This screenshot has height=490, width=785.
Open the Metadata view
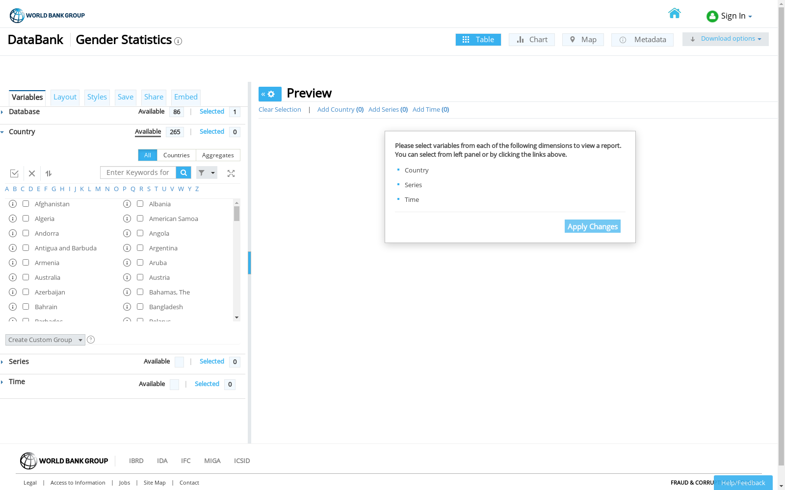click(x=642, y=40)
